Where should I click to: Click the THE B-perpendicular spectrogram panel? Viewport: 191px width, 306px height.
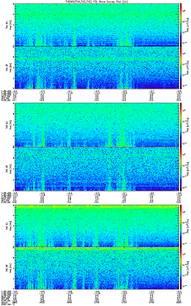click(x=97, y=226)
